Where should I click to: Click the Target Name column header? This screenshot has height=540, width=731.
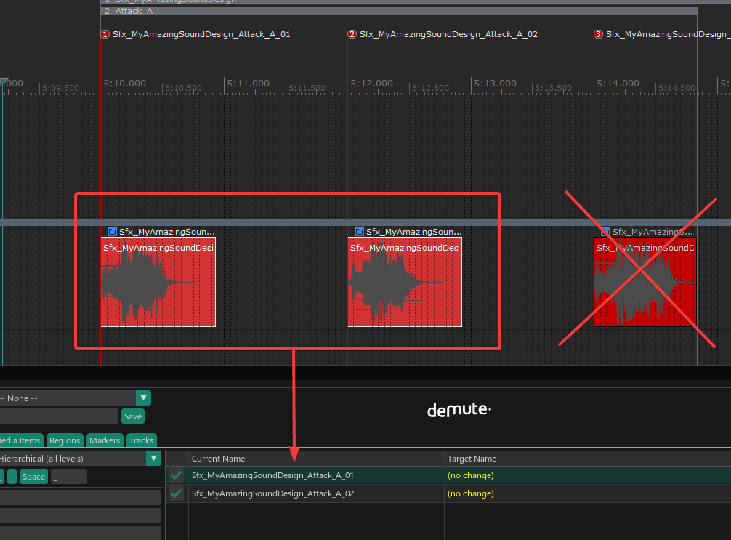pyautogui.click(x=587, y=459)
